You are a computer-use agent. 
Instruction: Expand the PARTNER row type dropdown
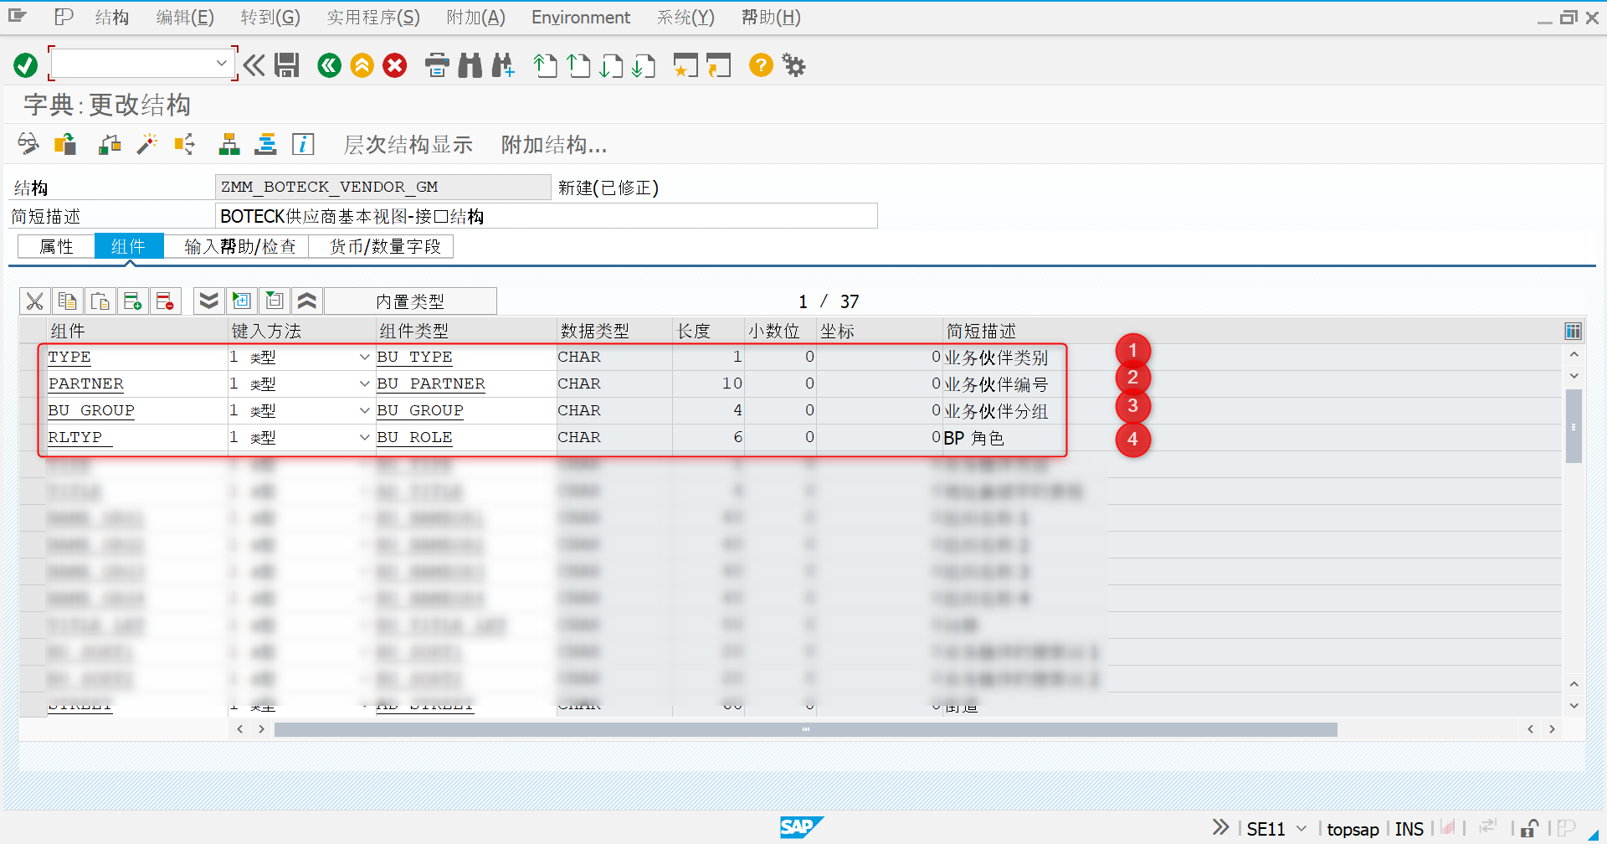point(364,383)
